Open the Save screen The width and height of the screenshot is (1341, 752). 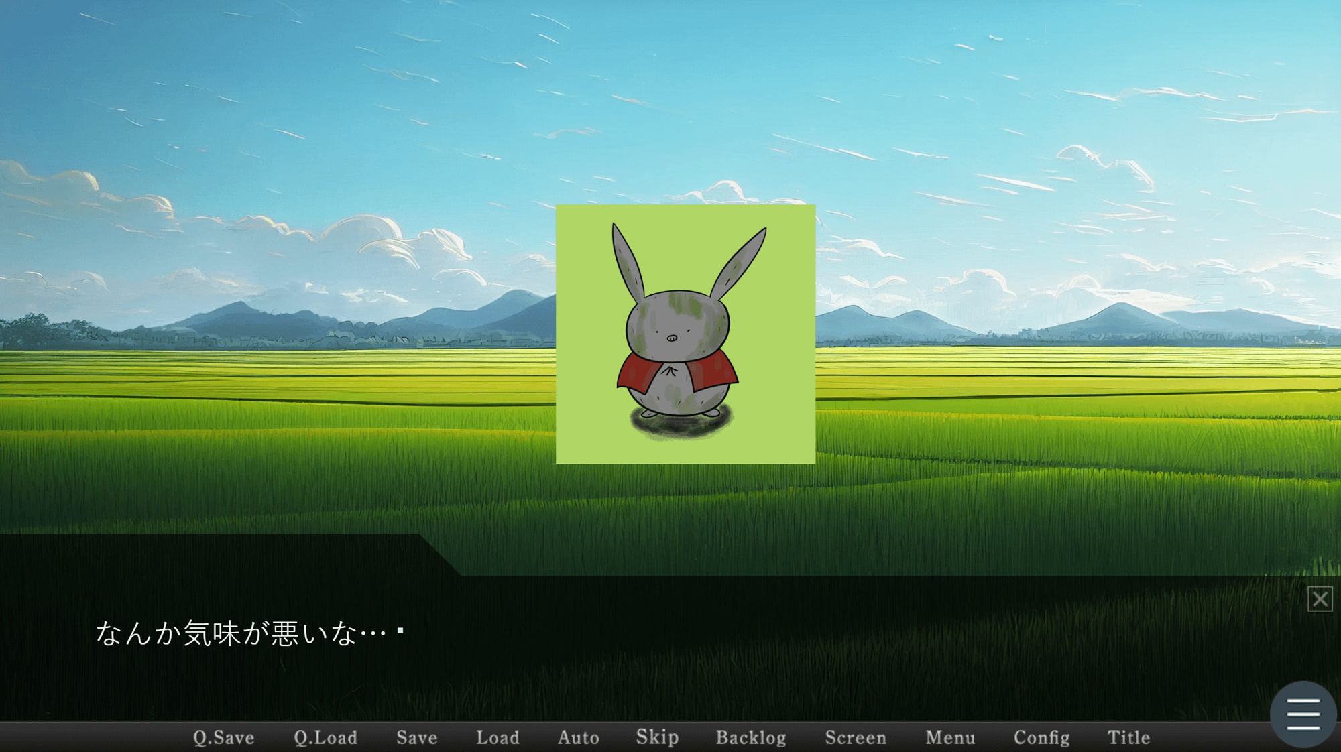pos(416,737)
